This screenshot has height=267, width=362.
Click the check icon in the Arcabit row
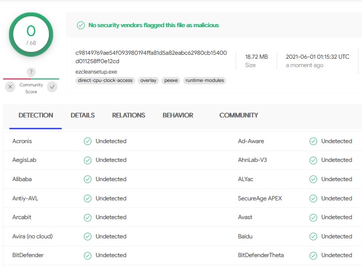(x=88, y=217)
